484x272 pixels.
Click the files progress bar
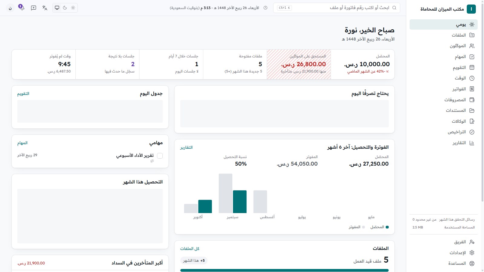click(x=284, y=270)
